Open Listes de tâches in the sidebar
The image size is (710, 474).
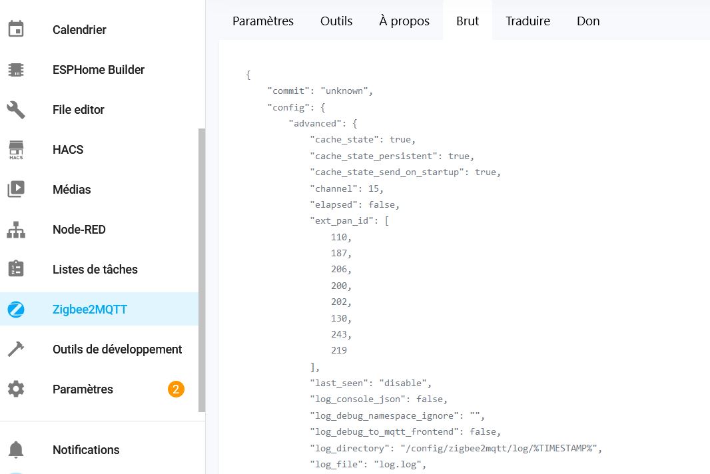coord(95,270)
